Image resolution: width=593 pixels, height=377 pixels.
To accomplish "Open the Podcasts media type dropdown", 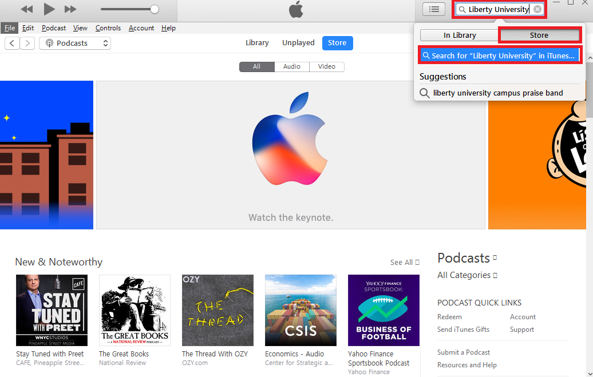I will 75,43.
